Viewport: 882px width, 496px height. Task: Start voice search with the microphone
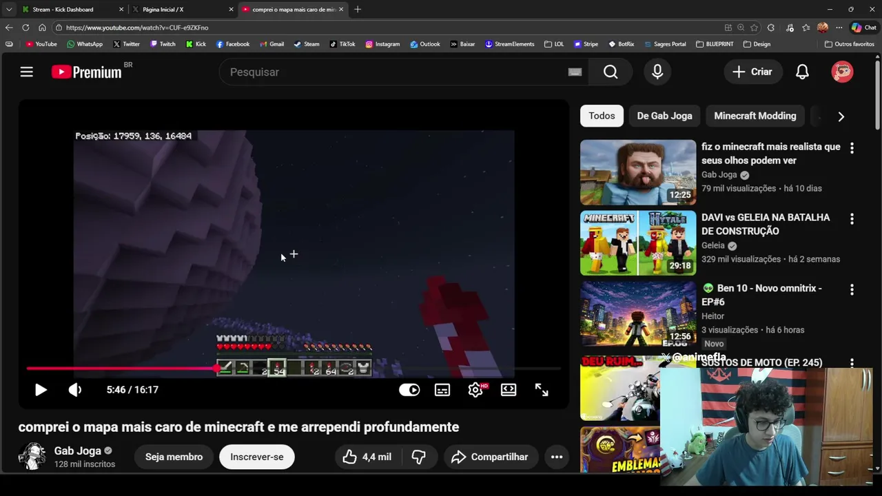pos(657,72)
